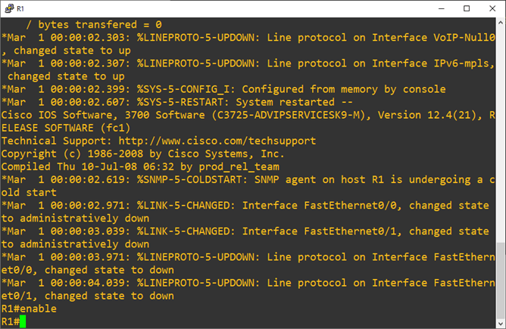
Task: Open the PuTTY system menu icon
Action: pos(8,8)
